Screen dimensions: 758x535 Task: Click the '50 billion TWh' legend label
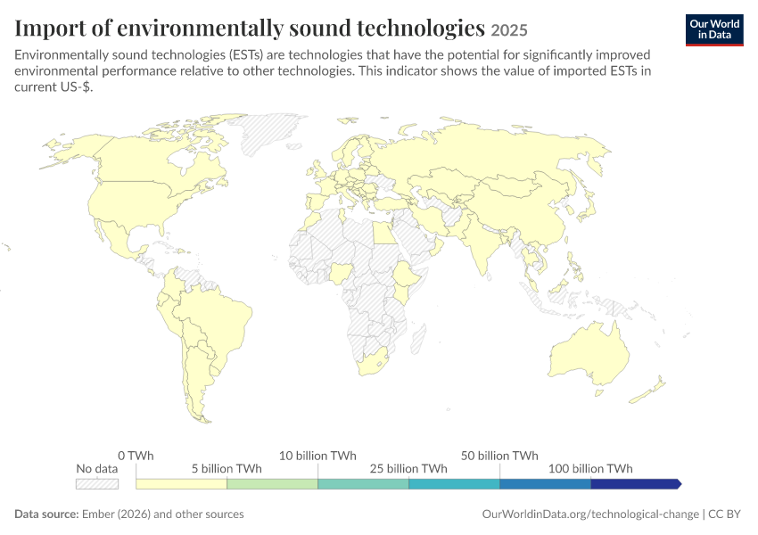499,456
